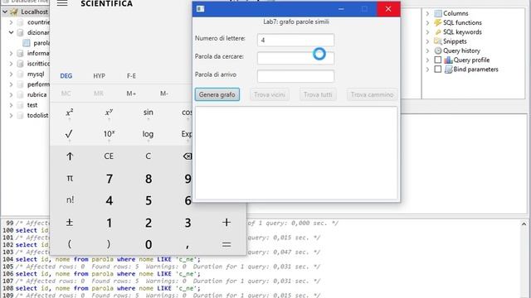
Task: Click the mysql database icon
Action: 20,74
